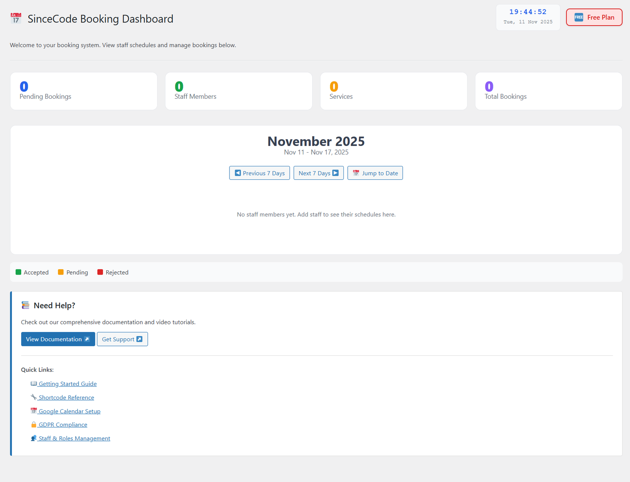Click the books icon next to Need Help heading
This screenshot has height=482, width=630.
[26, 305]
